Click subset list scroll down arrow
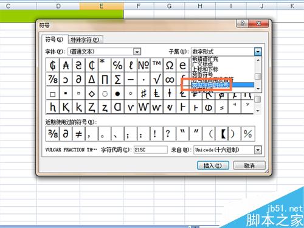The width and height of the screenshot is (304, 228). pos(258,89)
